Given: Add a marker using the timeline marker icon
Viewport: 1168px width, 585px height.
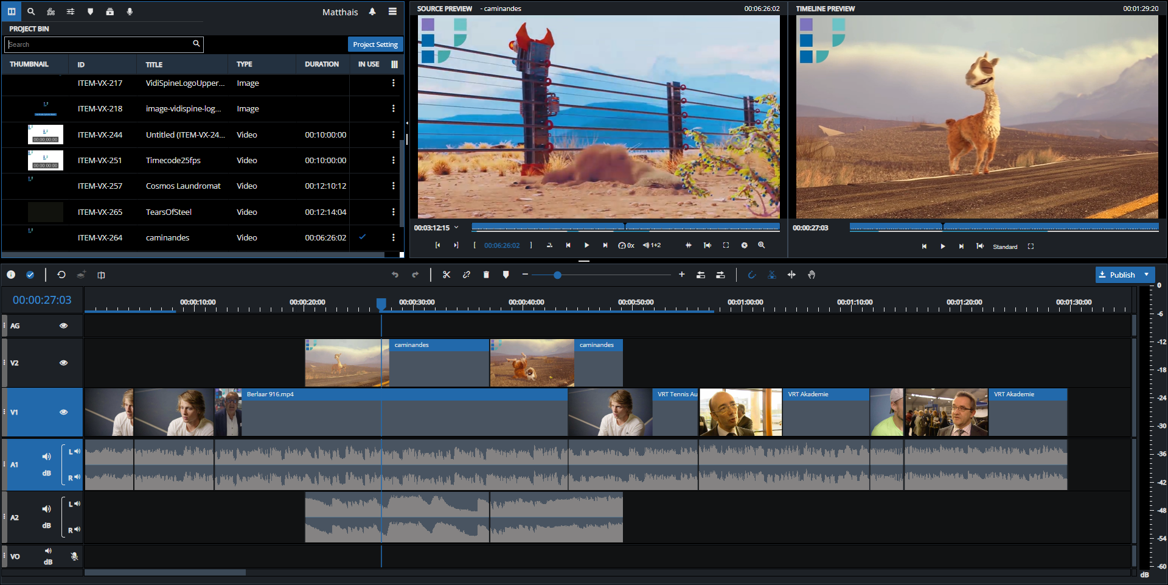Looking at the screenshot, I should pos(506,275).
